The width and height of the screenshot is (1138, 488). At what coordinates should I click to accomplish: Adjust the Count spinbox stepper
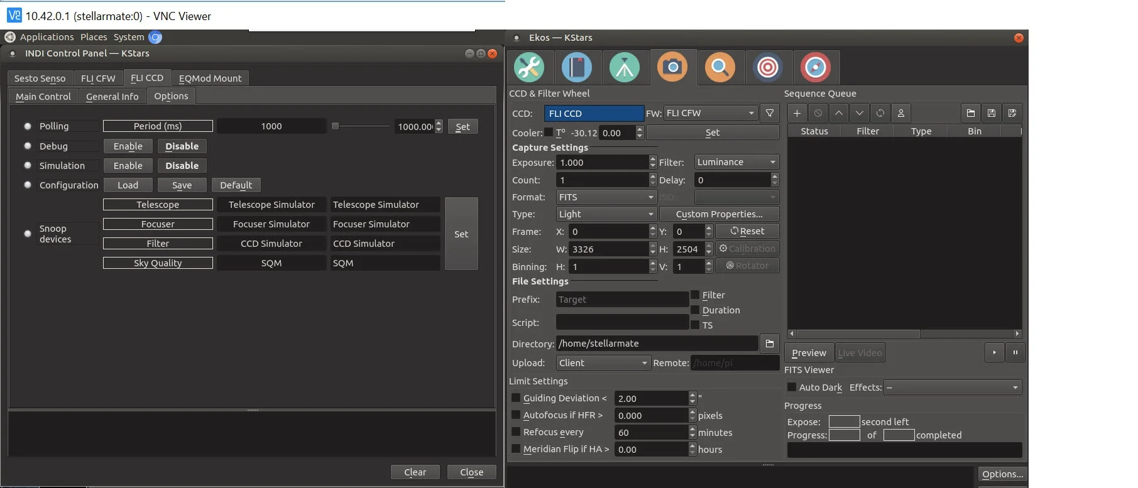(653, 180)
